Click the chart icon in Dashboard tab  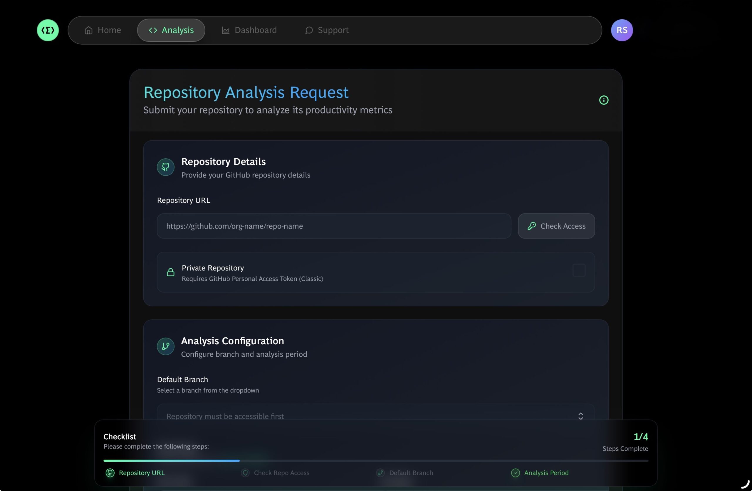tap(225, 30)
